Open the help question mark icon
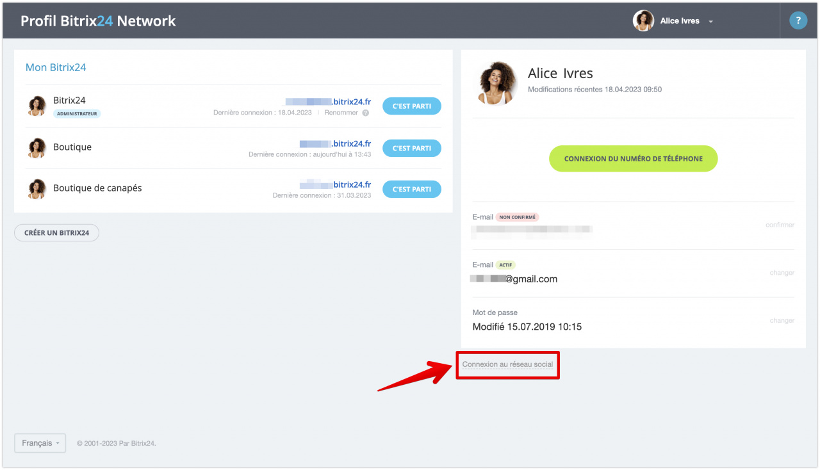Screen dimensions: 820x470 pyautogui.click(x=798, y=20)
